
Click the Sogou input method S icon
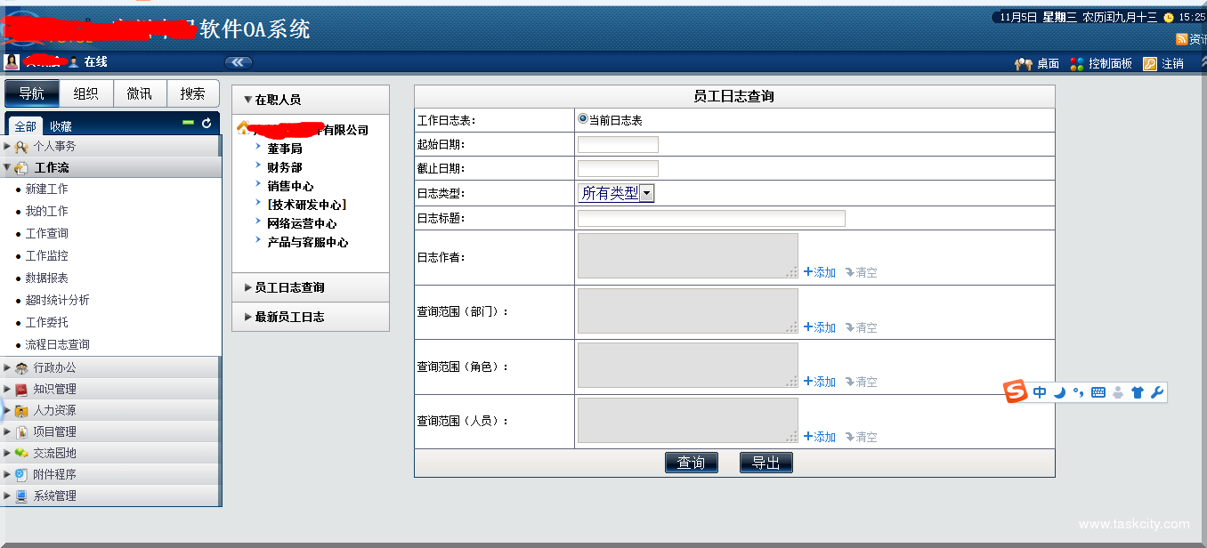(x=1016, y=392)
